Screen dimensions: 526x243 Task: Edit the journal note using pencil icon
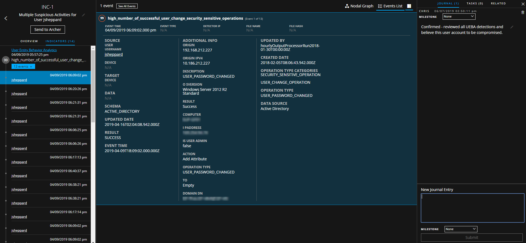pyautogui.click(x=512, y=27)
